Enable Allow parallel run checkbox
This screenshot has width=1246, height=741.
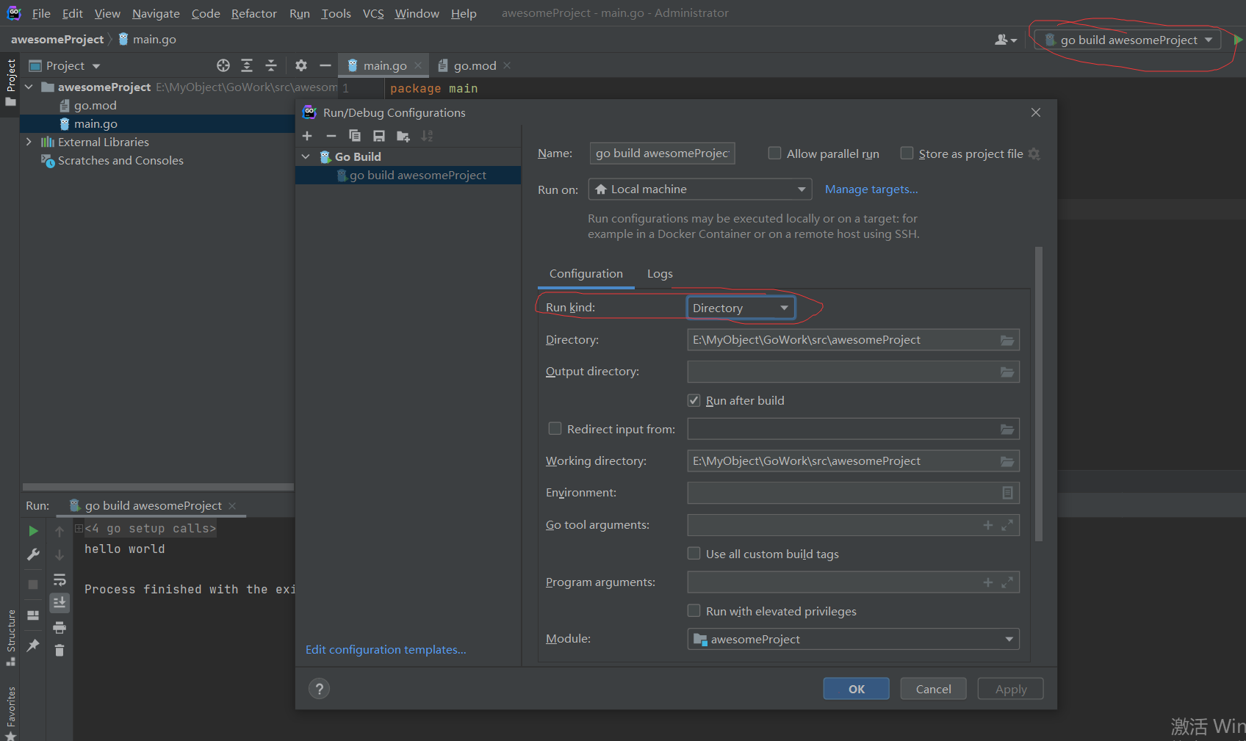774,153
